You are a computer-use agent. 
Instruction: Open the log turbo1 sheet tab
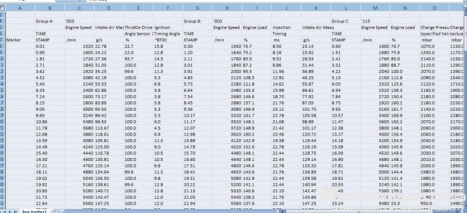pos(34,211)
